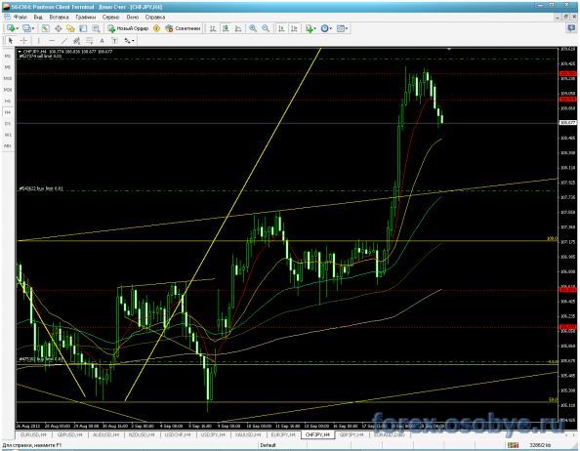Select the Fibonacci retracement tool
Viewport: 580px width, 451px height.
click(90, 41)
